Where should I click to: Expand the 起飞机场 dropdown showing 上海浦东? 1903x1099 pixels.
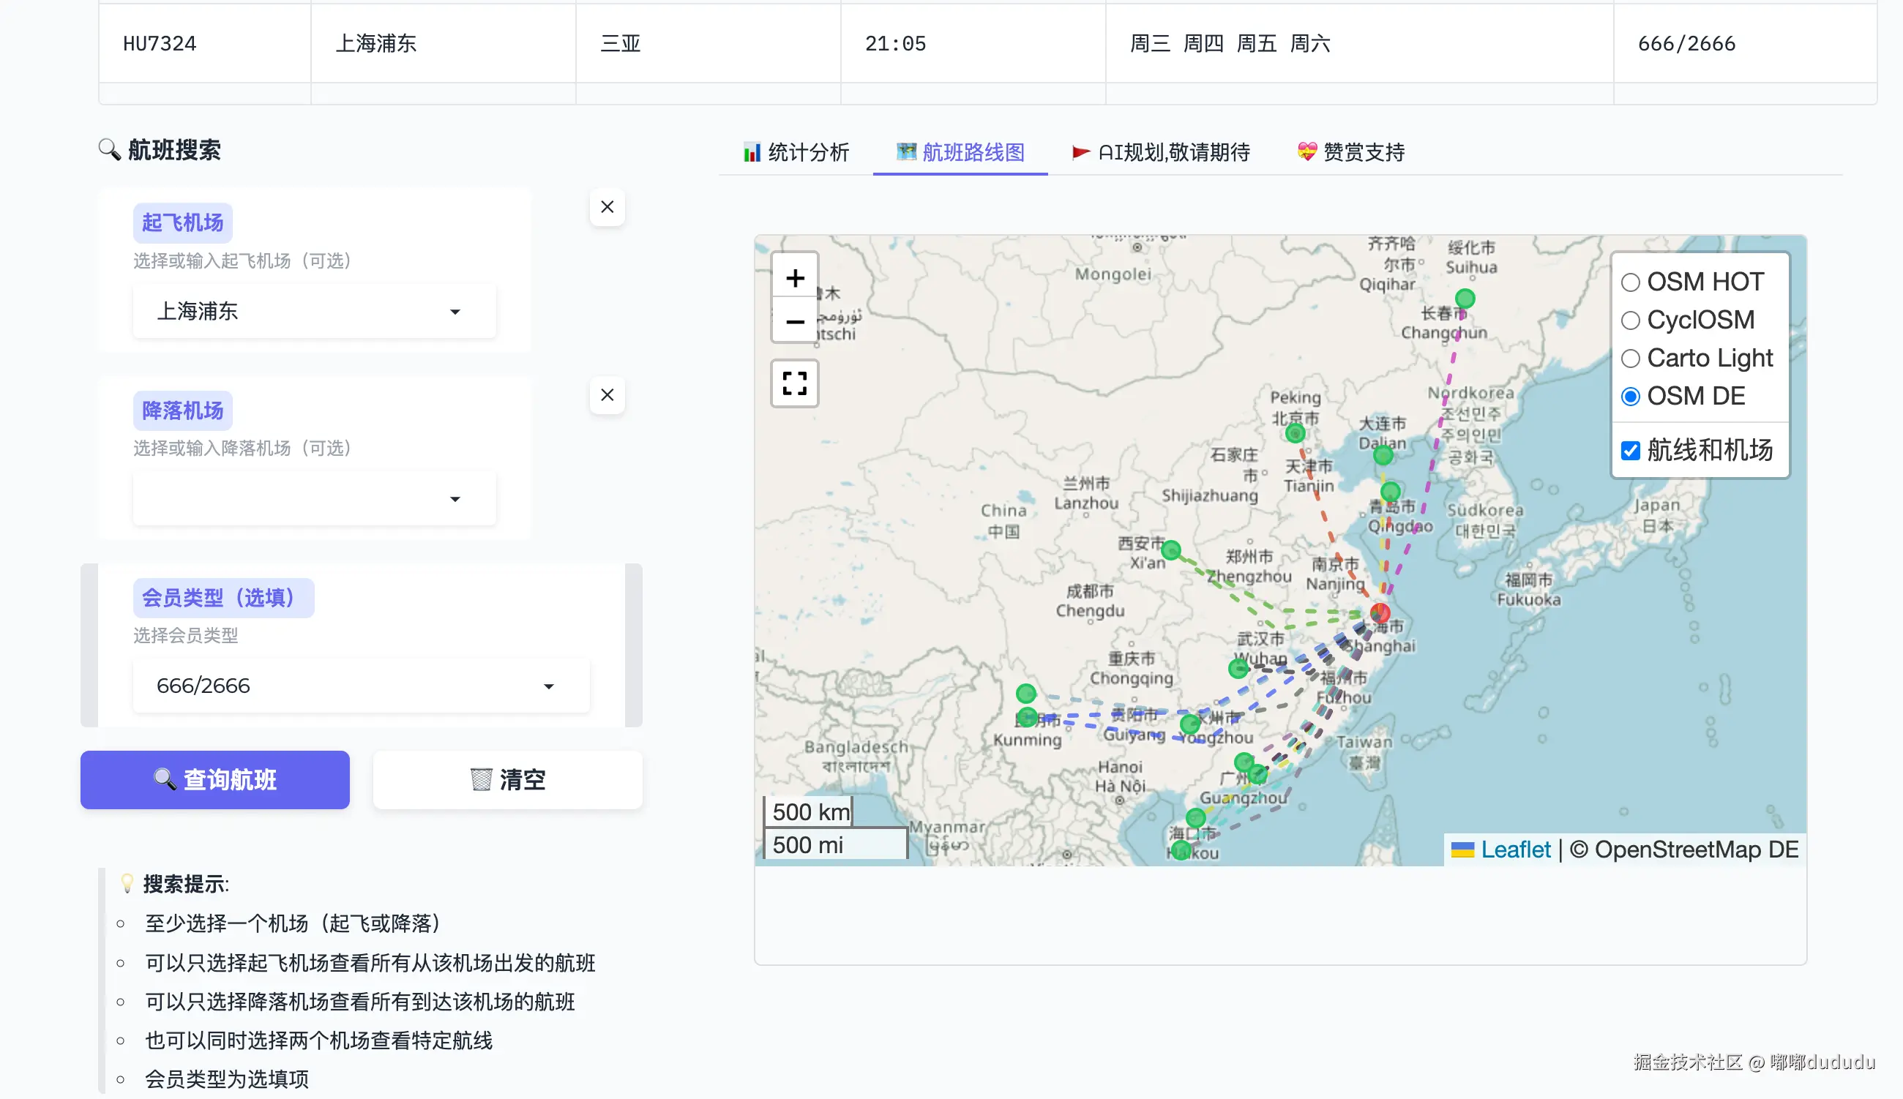click(x=314, y=312)
